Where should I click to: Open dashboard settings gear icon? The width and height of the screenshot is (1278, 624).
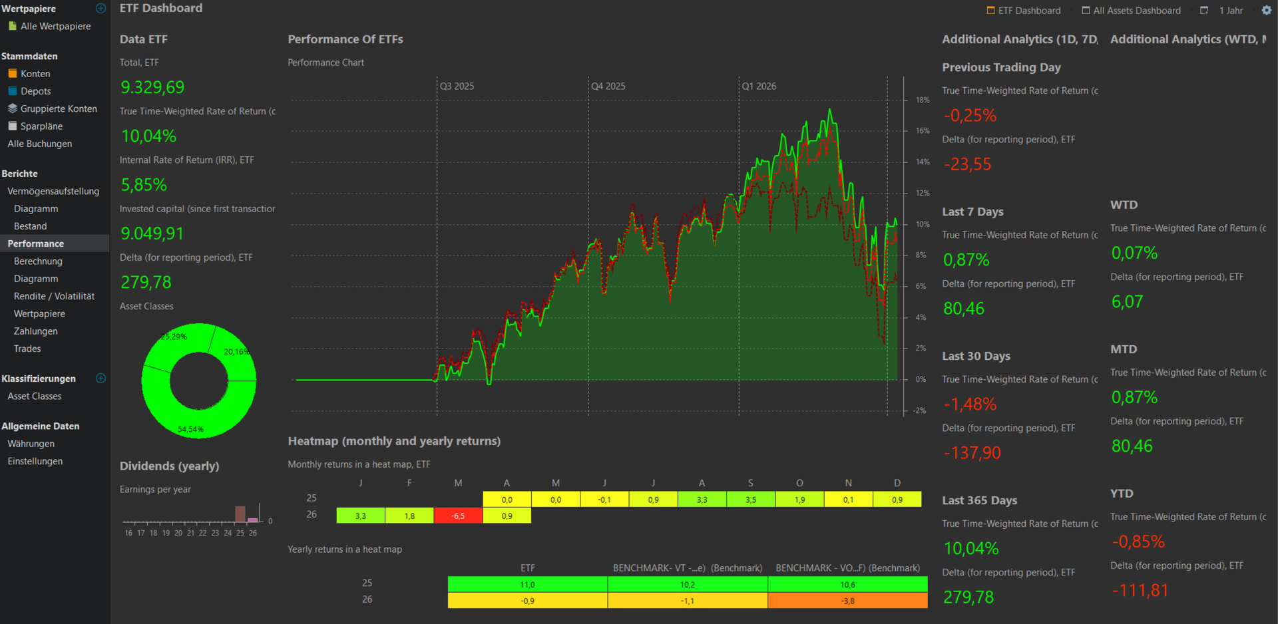tap(1266, 11)
